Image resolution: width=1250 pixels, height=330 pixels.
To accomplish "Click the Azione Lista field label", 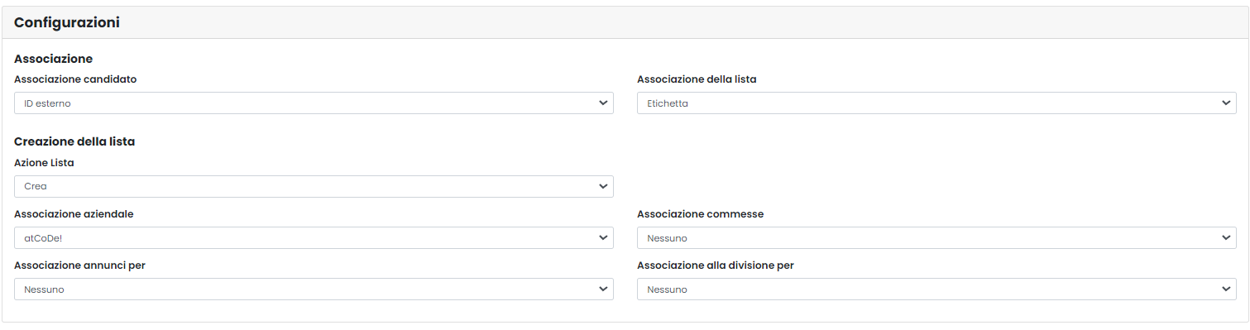I will pyautogui.click(x=44, y=163).
